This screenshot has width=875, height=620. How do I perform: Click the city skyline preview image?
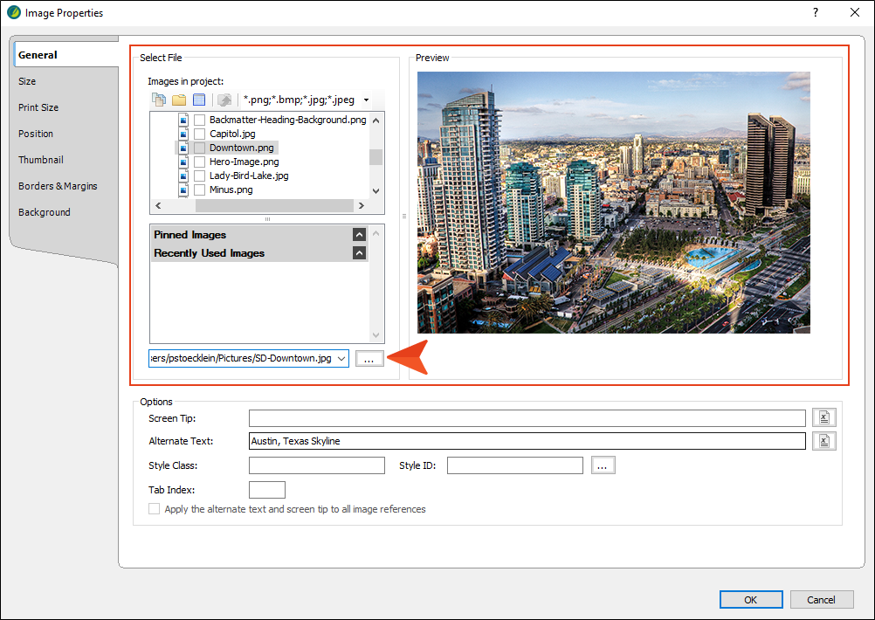click(614, 203)
